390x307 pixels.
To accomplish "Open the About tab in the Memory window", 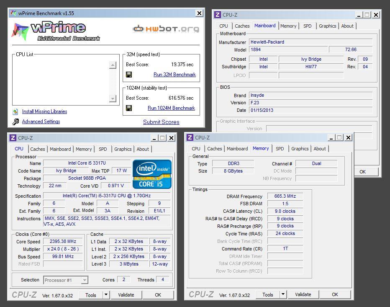I will pyautogui.click(x=320, y=149).
